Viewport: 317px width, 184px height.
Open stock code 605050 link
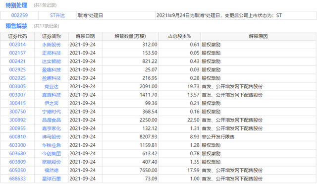tap(17, 170)
